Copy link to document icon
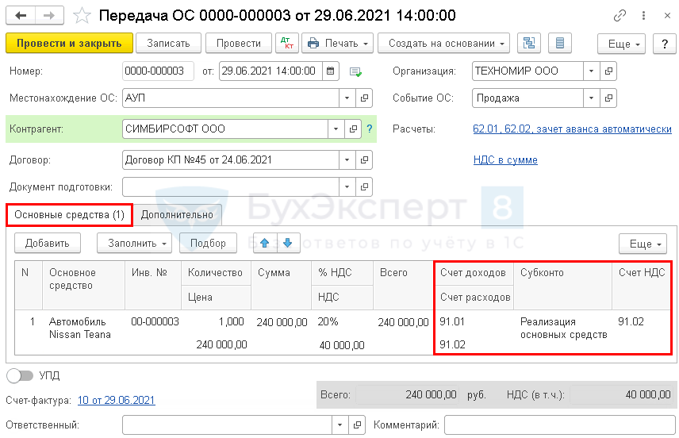Viewport: 679px width, 438px height. click(x=620, y=16)
